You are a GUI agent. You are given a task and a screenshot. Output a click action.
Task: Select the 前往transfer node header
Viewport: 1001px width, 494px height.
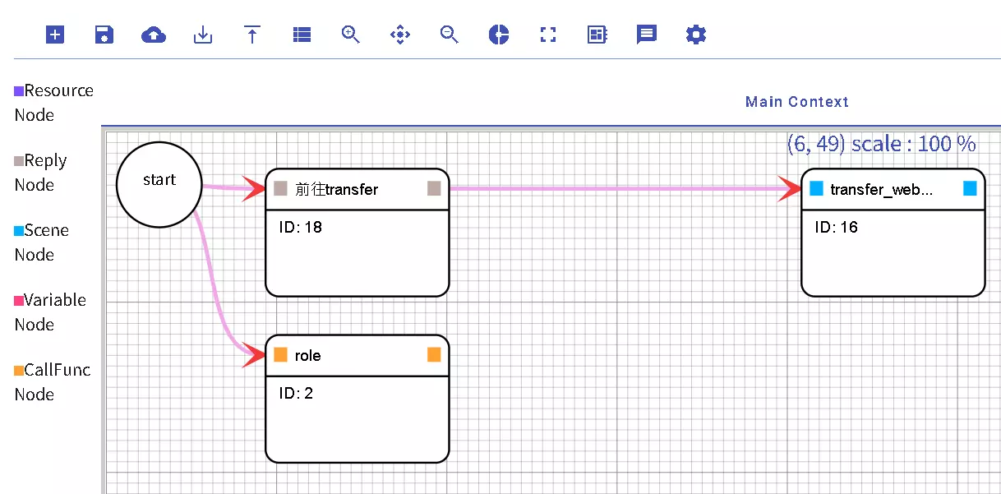(357, 190)
